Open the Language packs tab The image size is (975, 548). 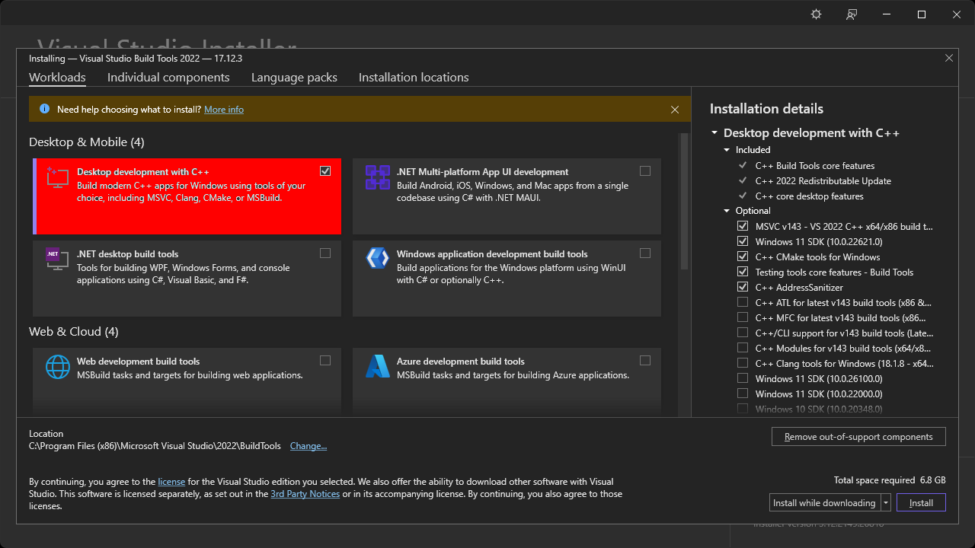[x=294, y=78]
